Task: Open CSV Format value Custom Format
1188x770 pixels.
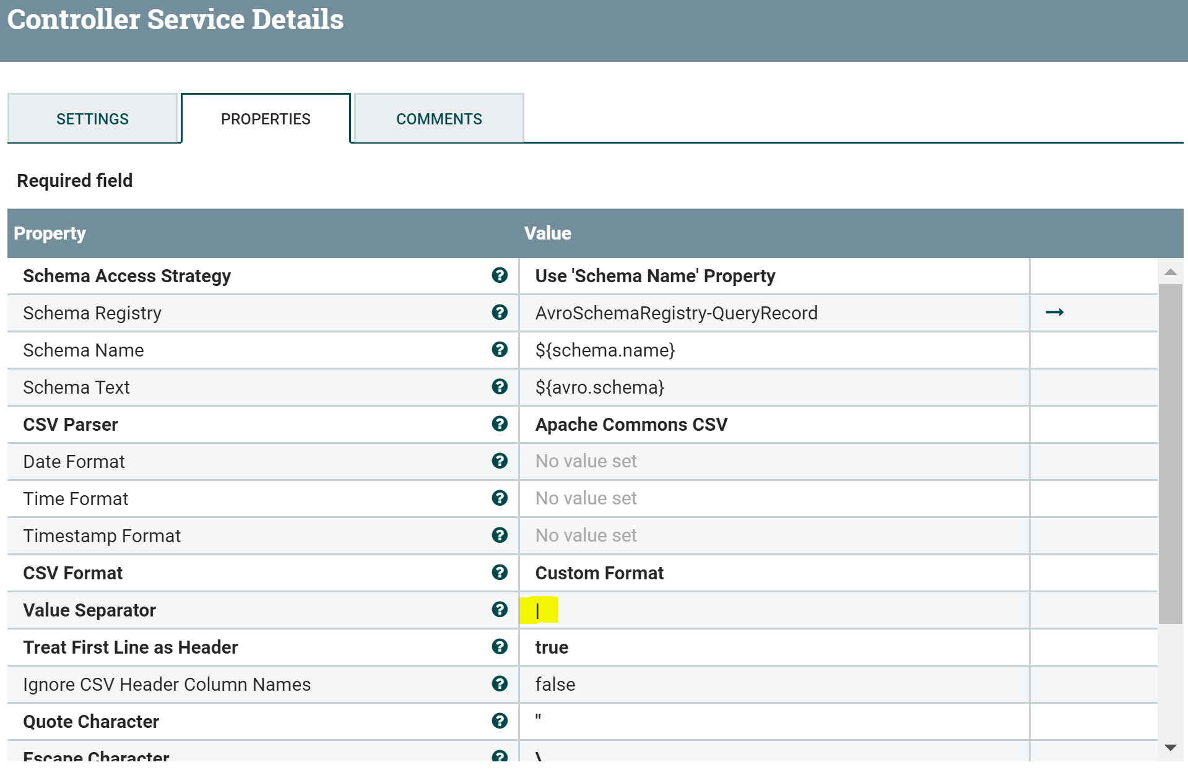Action: click(x=599, y=573)
